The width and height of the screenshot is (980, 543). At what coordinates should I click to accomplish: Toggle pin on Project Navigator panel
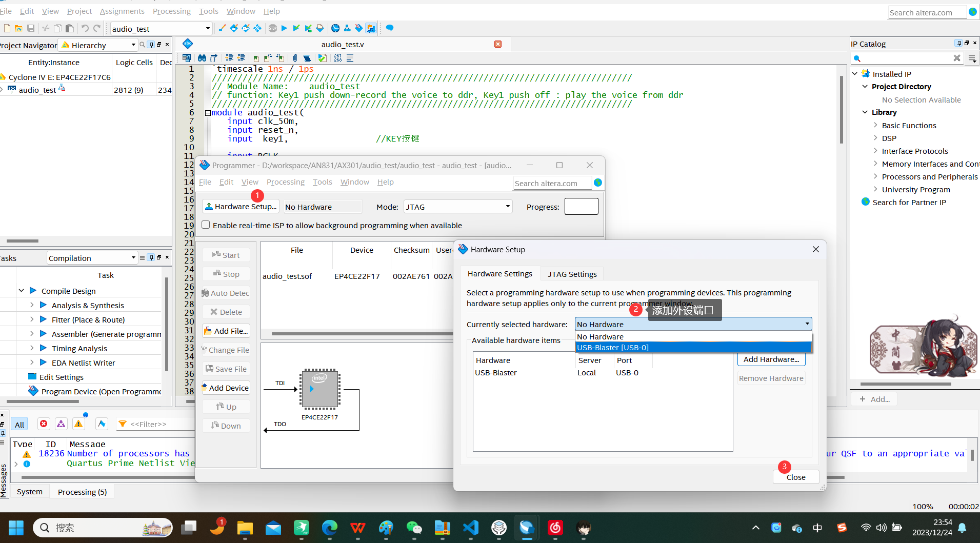tap(151, 45)
